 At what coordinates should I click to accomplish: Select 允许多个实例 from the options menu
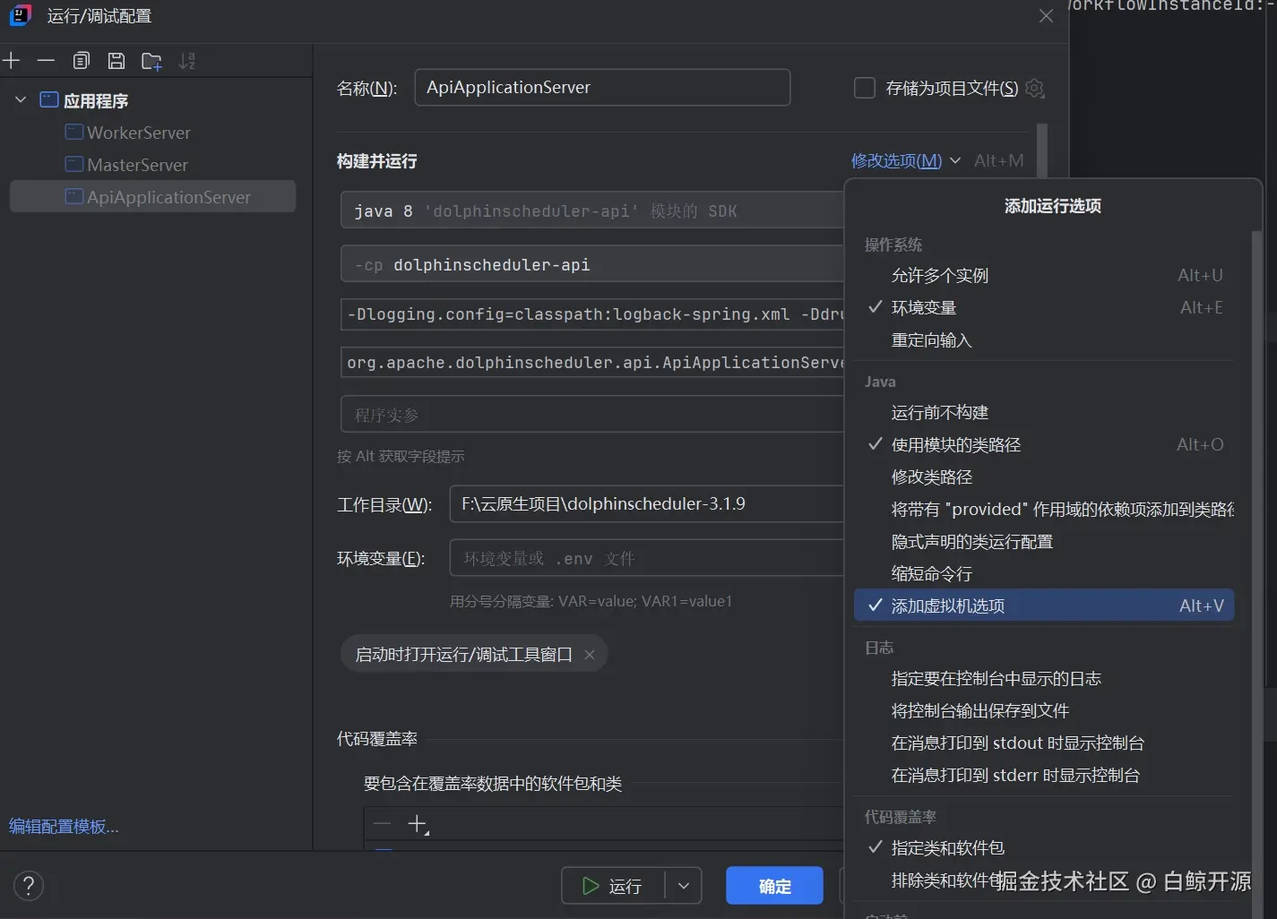1044,275
